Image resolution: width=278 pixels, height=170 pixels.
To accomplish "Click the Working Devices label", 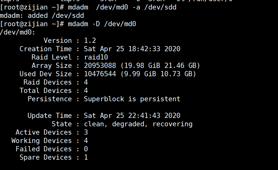I will (41, 141).
